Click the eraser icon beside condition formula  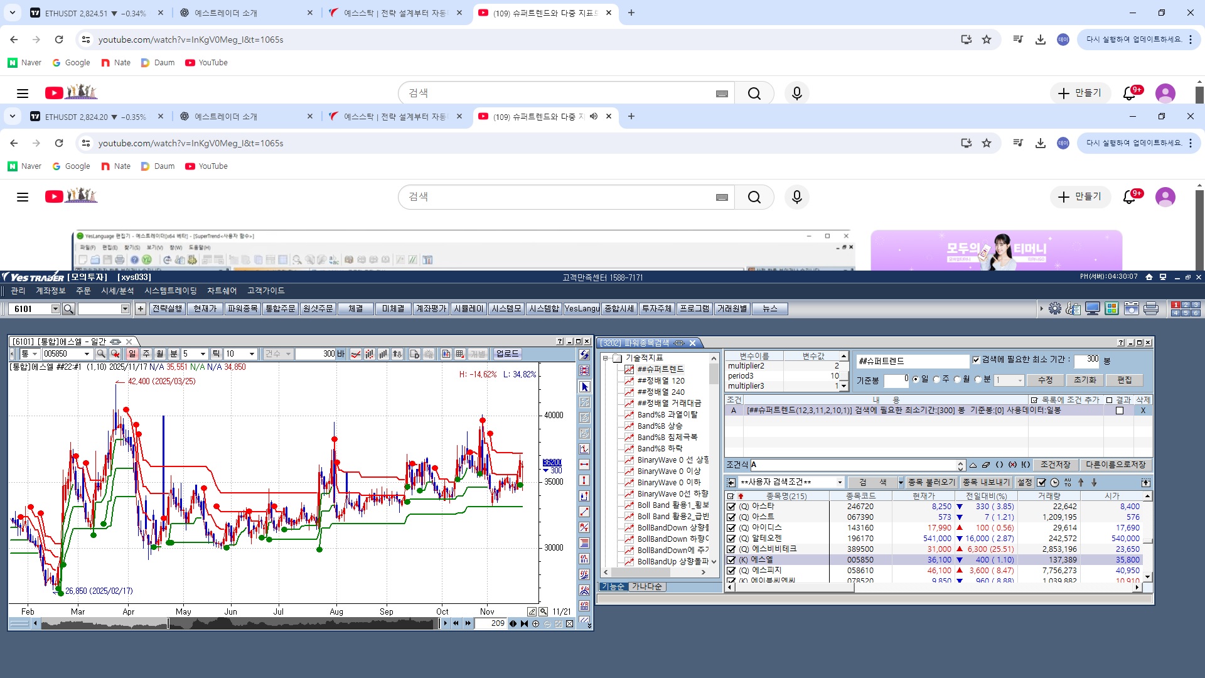[x=986, y=465]
